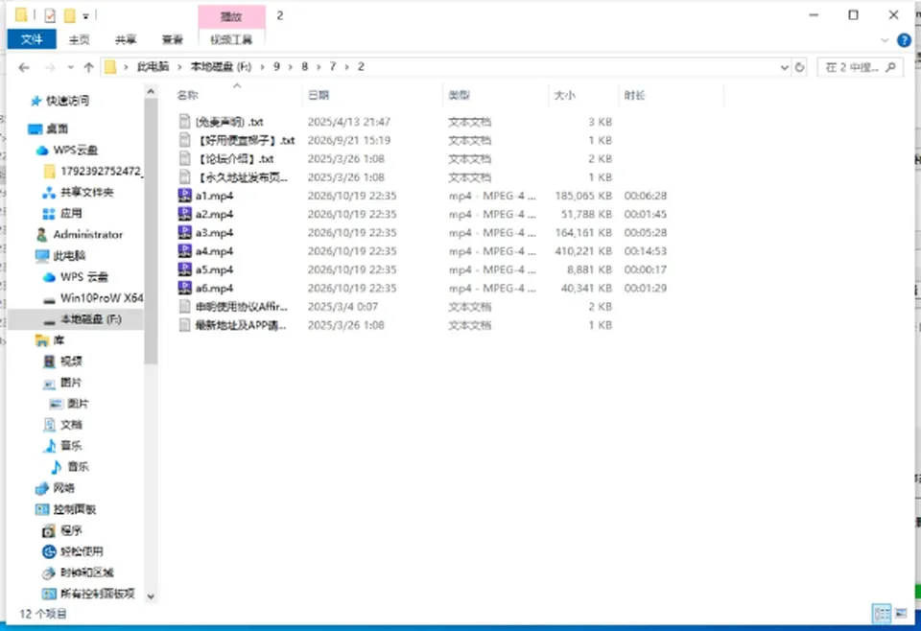The height and width of the screenshot is (631, 921).
Task: Click the 轻松使用 icon in sidebar
Action: click(x=49, y=551)
